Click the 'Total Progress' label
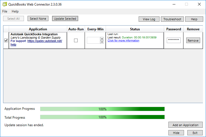Viewport: 206px width, 137px height. point(15,118)
